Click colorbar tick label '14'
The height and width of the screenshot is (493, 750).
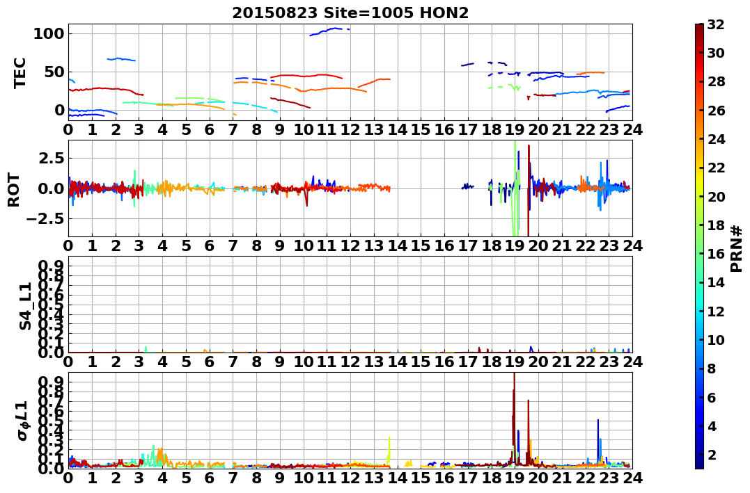click(716, 282)
